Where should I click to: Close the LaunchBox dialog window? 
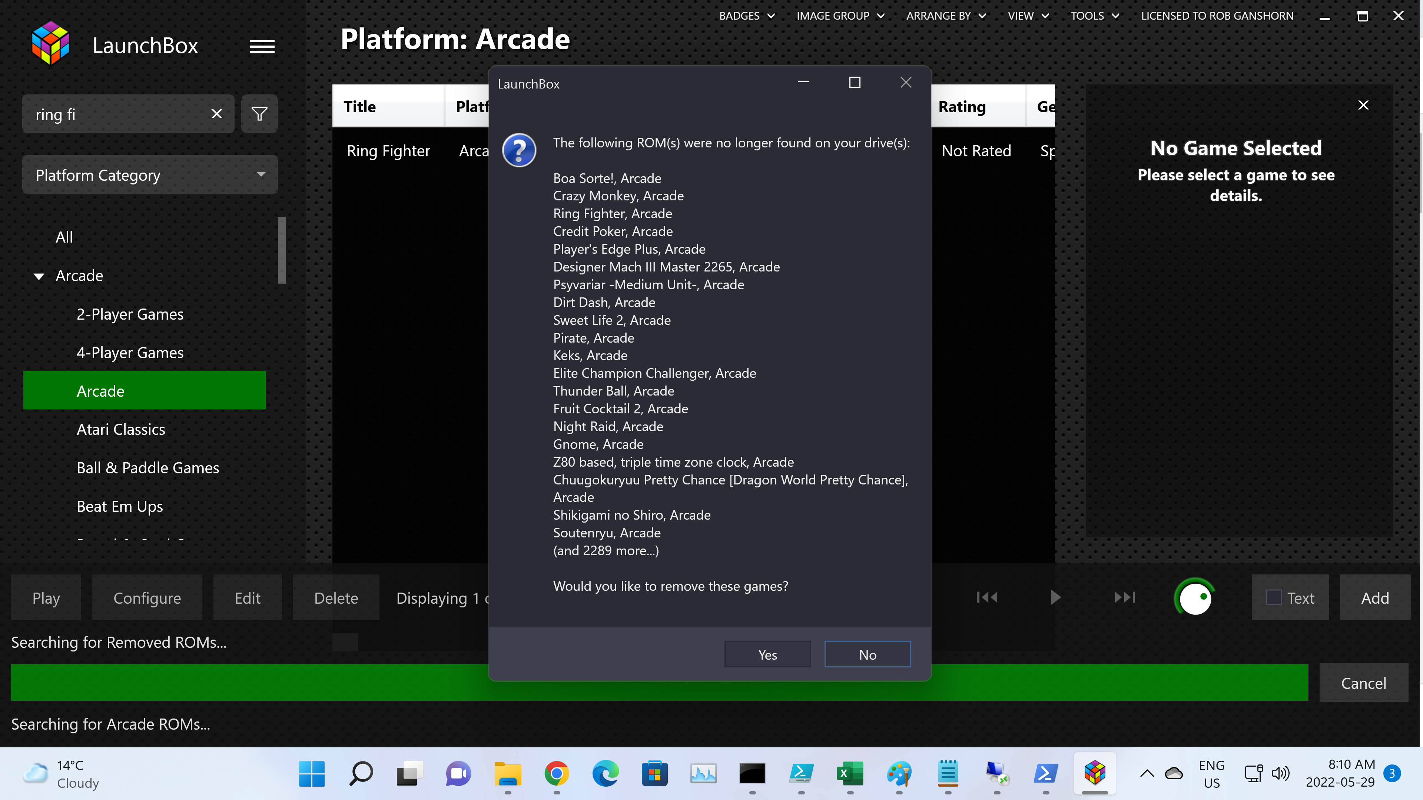pos(905,82)
